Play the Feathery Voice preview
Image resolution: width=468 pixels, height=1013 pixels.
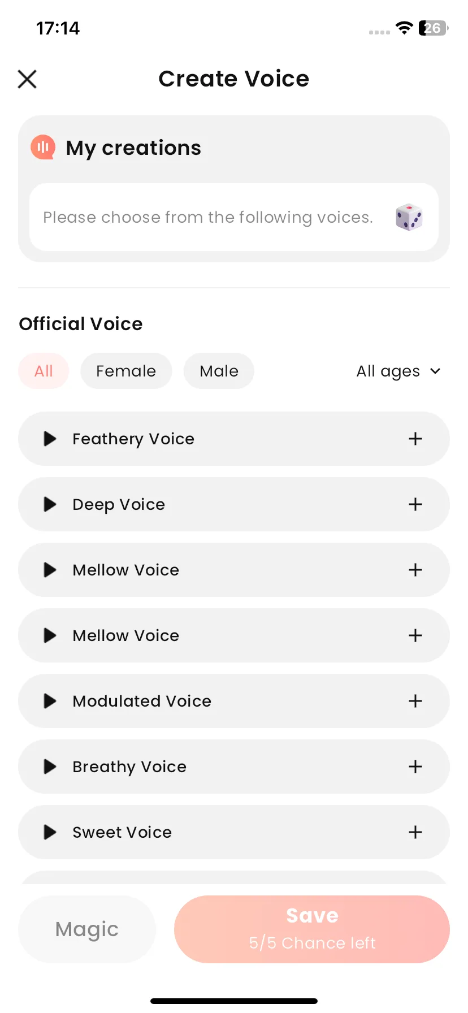50,439
